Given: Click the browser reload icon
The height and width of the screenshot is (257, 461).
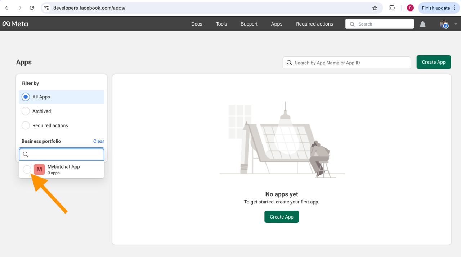Looking at the screenshot, I should (x=32, y=8).
